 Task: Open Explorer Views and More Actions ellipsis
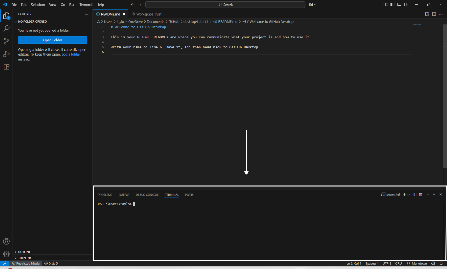pyautogui.click(x=86, y=14)
